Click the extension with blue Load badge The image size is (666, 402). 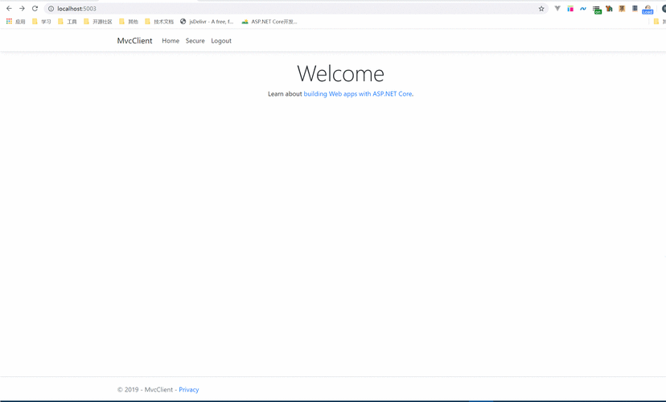point(647,10)
